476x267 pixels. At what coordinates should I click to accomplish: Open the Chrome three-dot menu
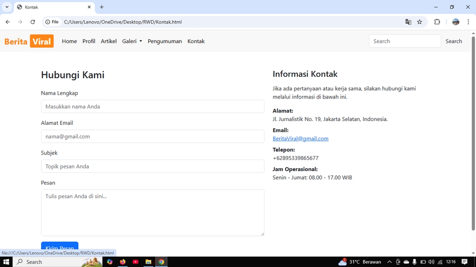coord(468,22)
